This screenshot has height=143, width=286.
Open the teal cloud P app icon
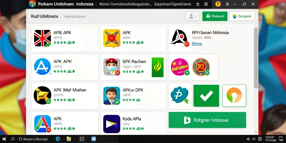click(180, 95)
